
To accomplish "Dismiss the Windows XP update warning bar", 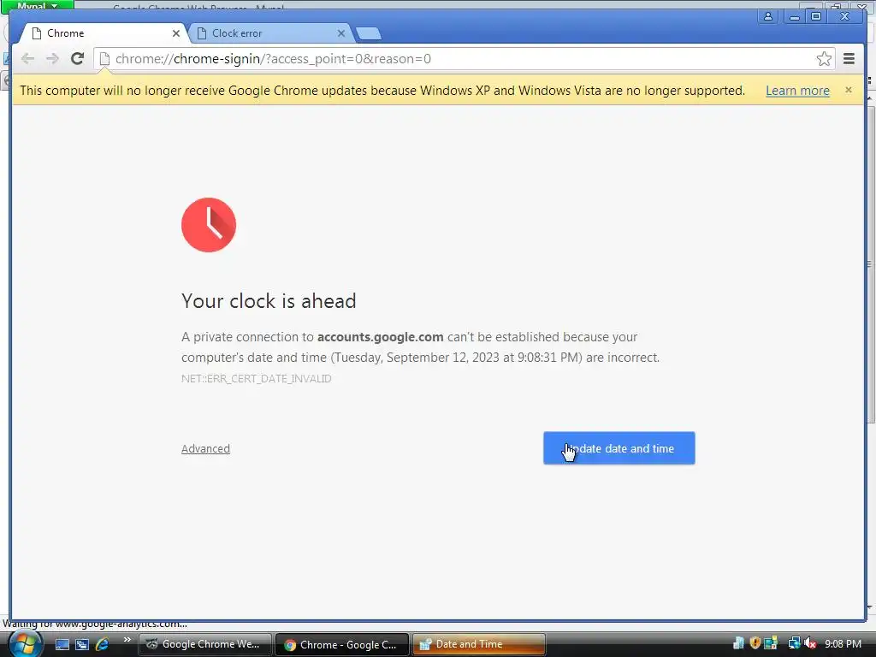I will (x=848, y=90).
